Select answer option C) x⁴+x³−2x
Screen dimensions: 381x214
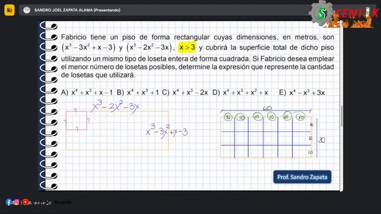(x=185, y=93)
